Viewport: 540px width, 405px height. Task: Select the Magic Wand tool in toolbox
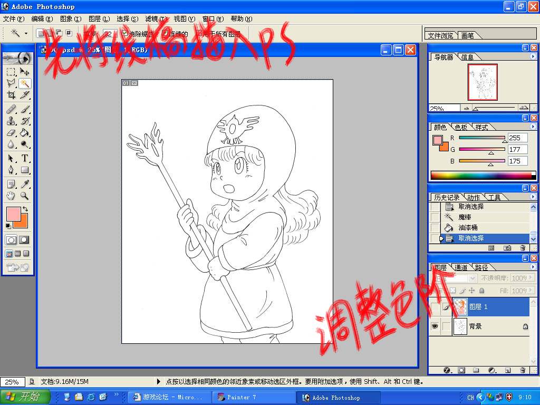[24, 83]
